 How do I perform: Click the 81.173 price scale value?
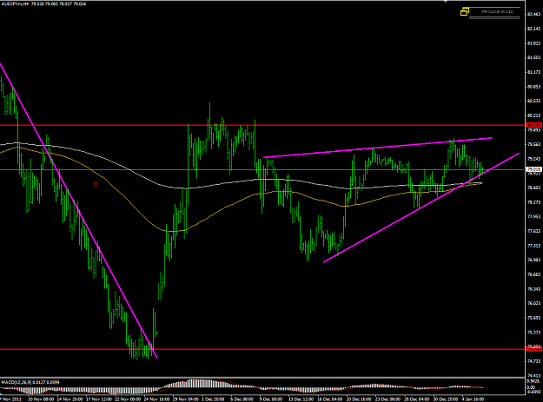point(533,72)
